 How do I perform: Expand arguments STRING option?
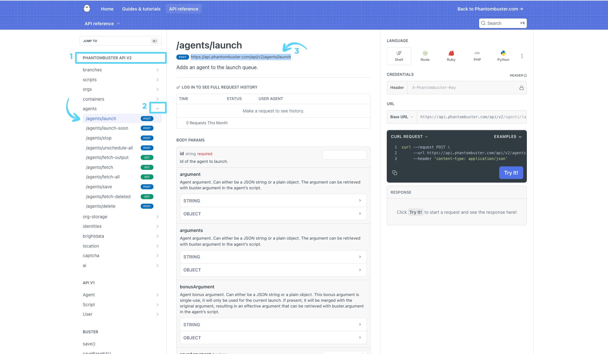pos(273,257)
